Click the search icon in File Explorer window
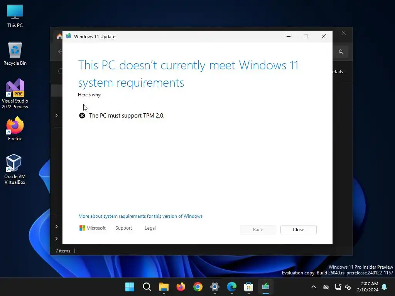Image resolution: width=395 pixels, height=296 pixels. point(341,52)
